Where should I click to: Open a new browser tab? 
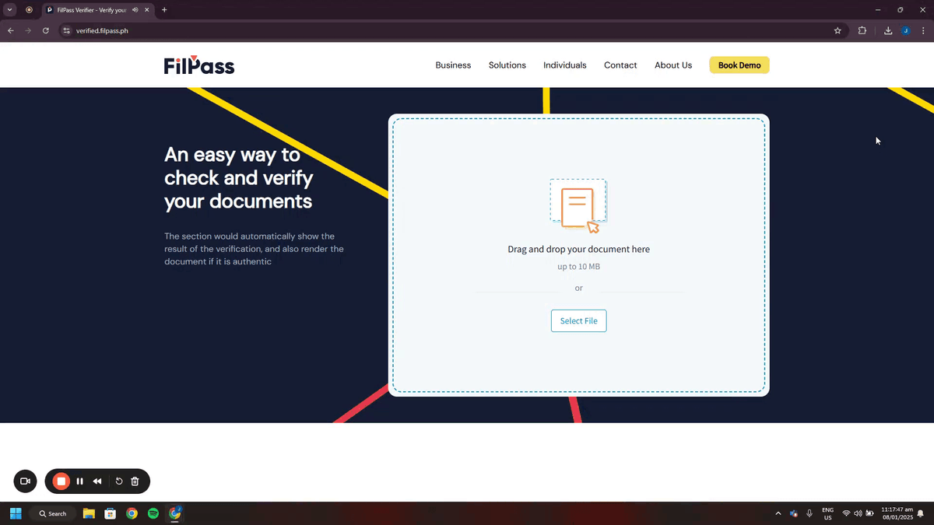coord(164,10)
